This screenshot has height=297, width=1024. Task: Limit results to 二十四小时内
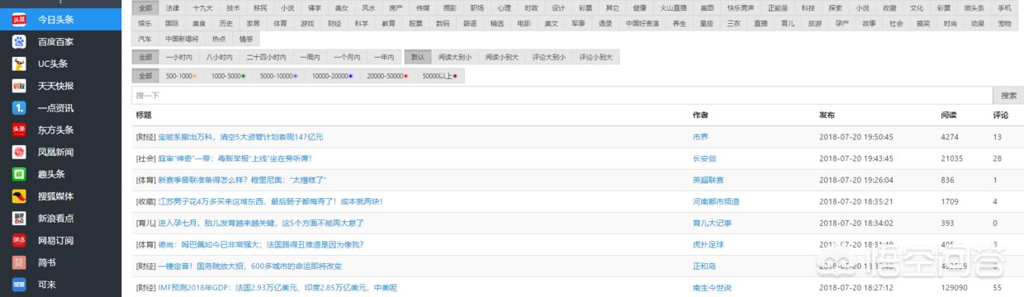[266, 58]
